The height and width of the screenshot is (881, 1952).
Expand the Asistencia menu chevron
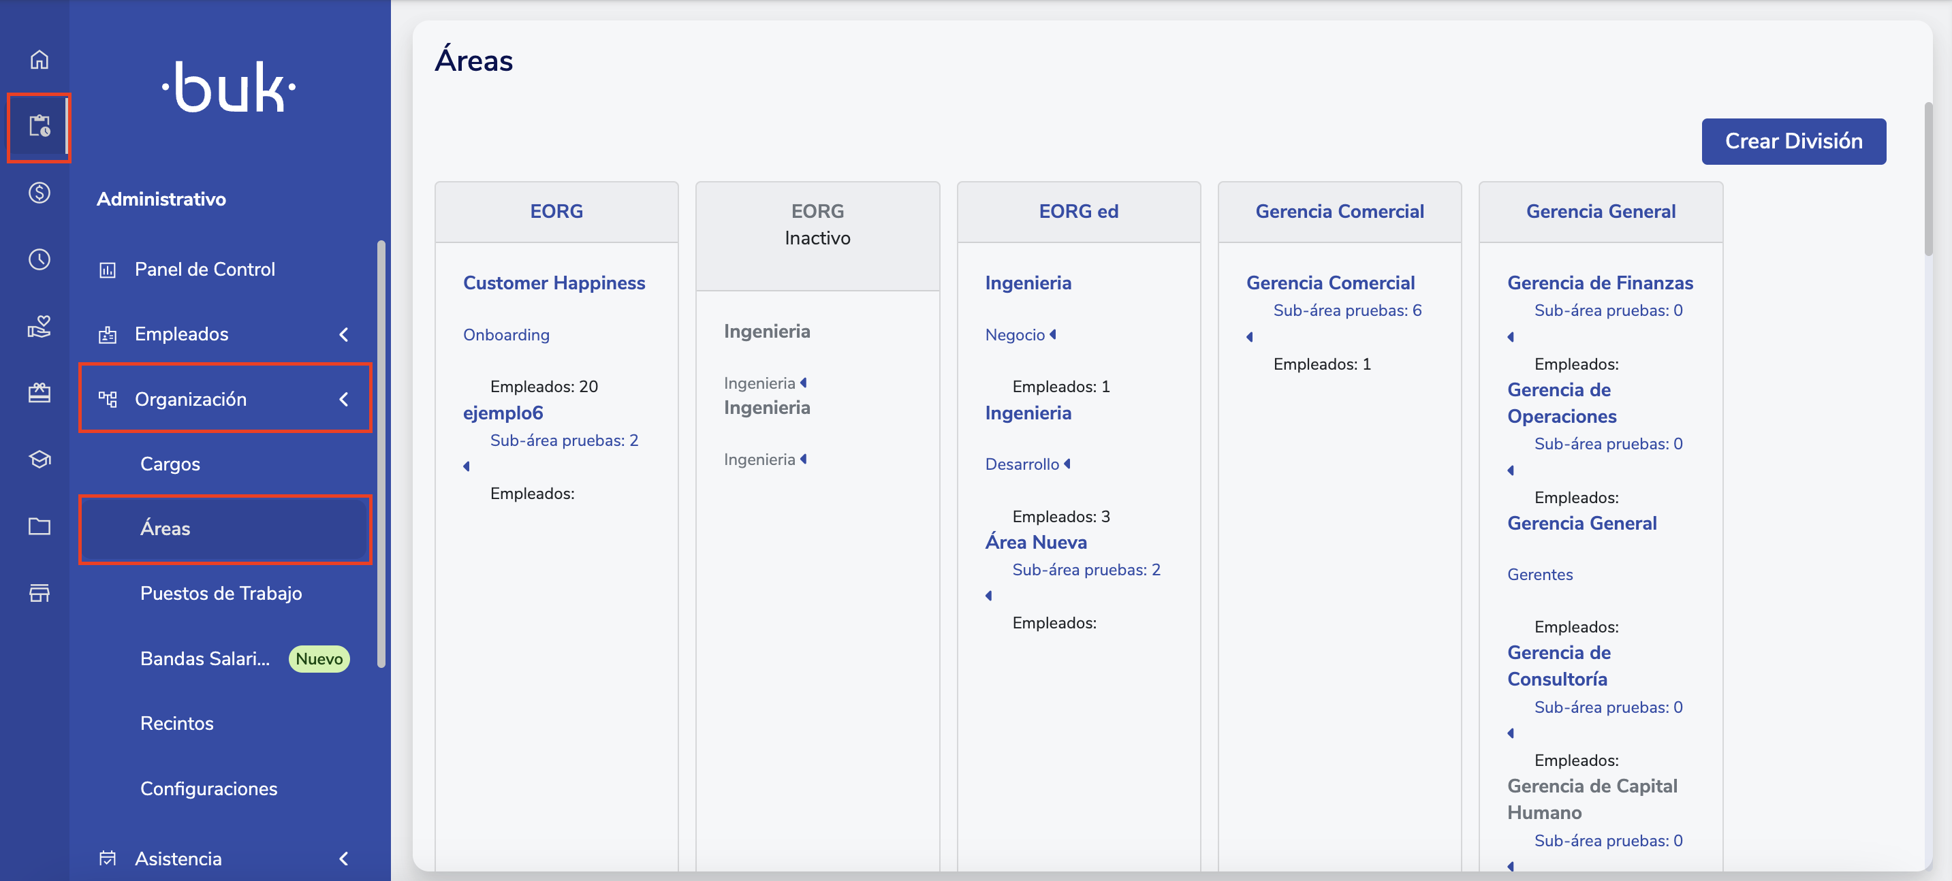pos(344,859)
